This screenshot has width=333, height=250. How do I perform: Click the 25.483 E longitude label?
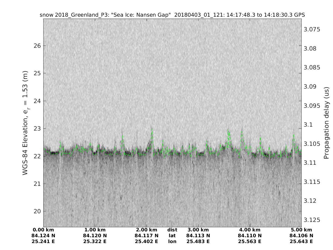tap(198, 241)
